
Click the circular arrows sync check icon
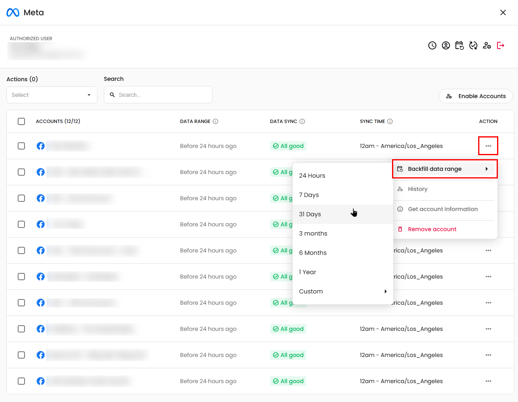click(x=473, y=45)
